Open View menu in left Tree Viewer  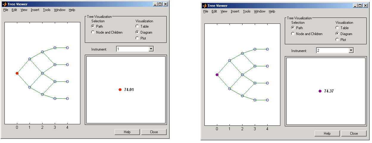24,10
